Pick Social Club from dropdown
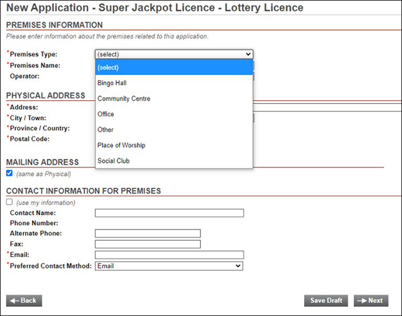Viewport: 402px width, 316px height. pos(174,161)
